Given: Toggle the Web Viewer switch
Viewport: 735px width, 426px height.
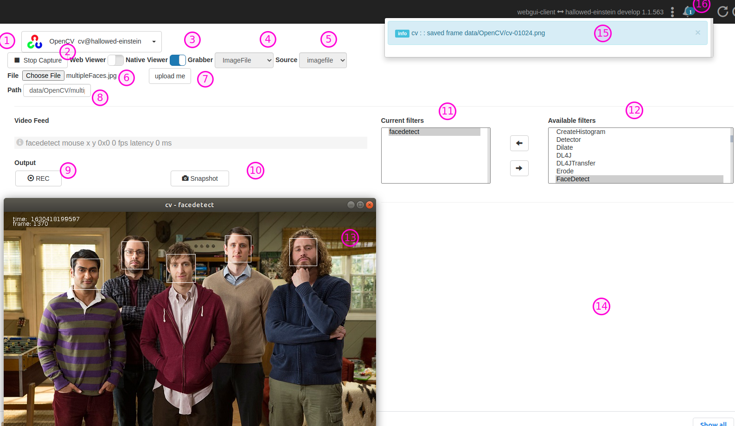Looking at the screenshot, I should click(x=115, y=60).
